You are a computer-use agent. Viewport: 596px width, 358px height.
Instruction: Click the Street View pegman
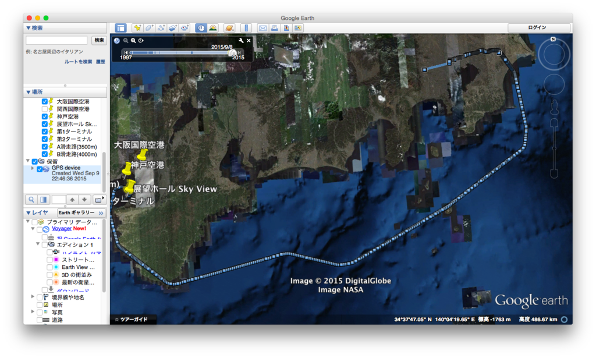click(x=554, y=107)
